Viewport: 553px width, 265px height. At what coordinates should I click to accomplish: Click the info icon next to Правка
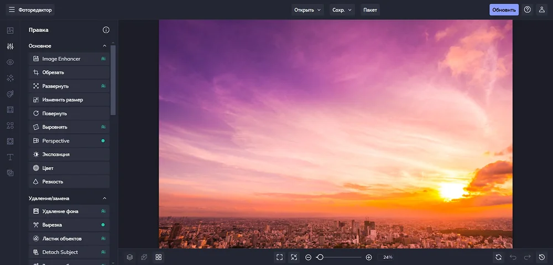tap(106, 30)
